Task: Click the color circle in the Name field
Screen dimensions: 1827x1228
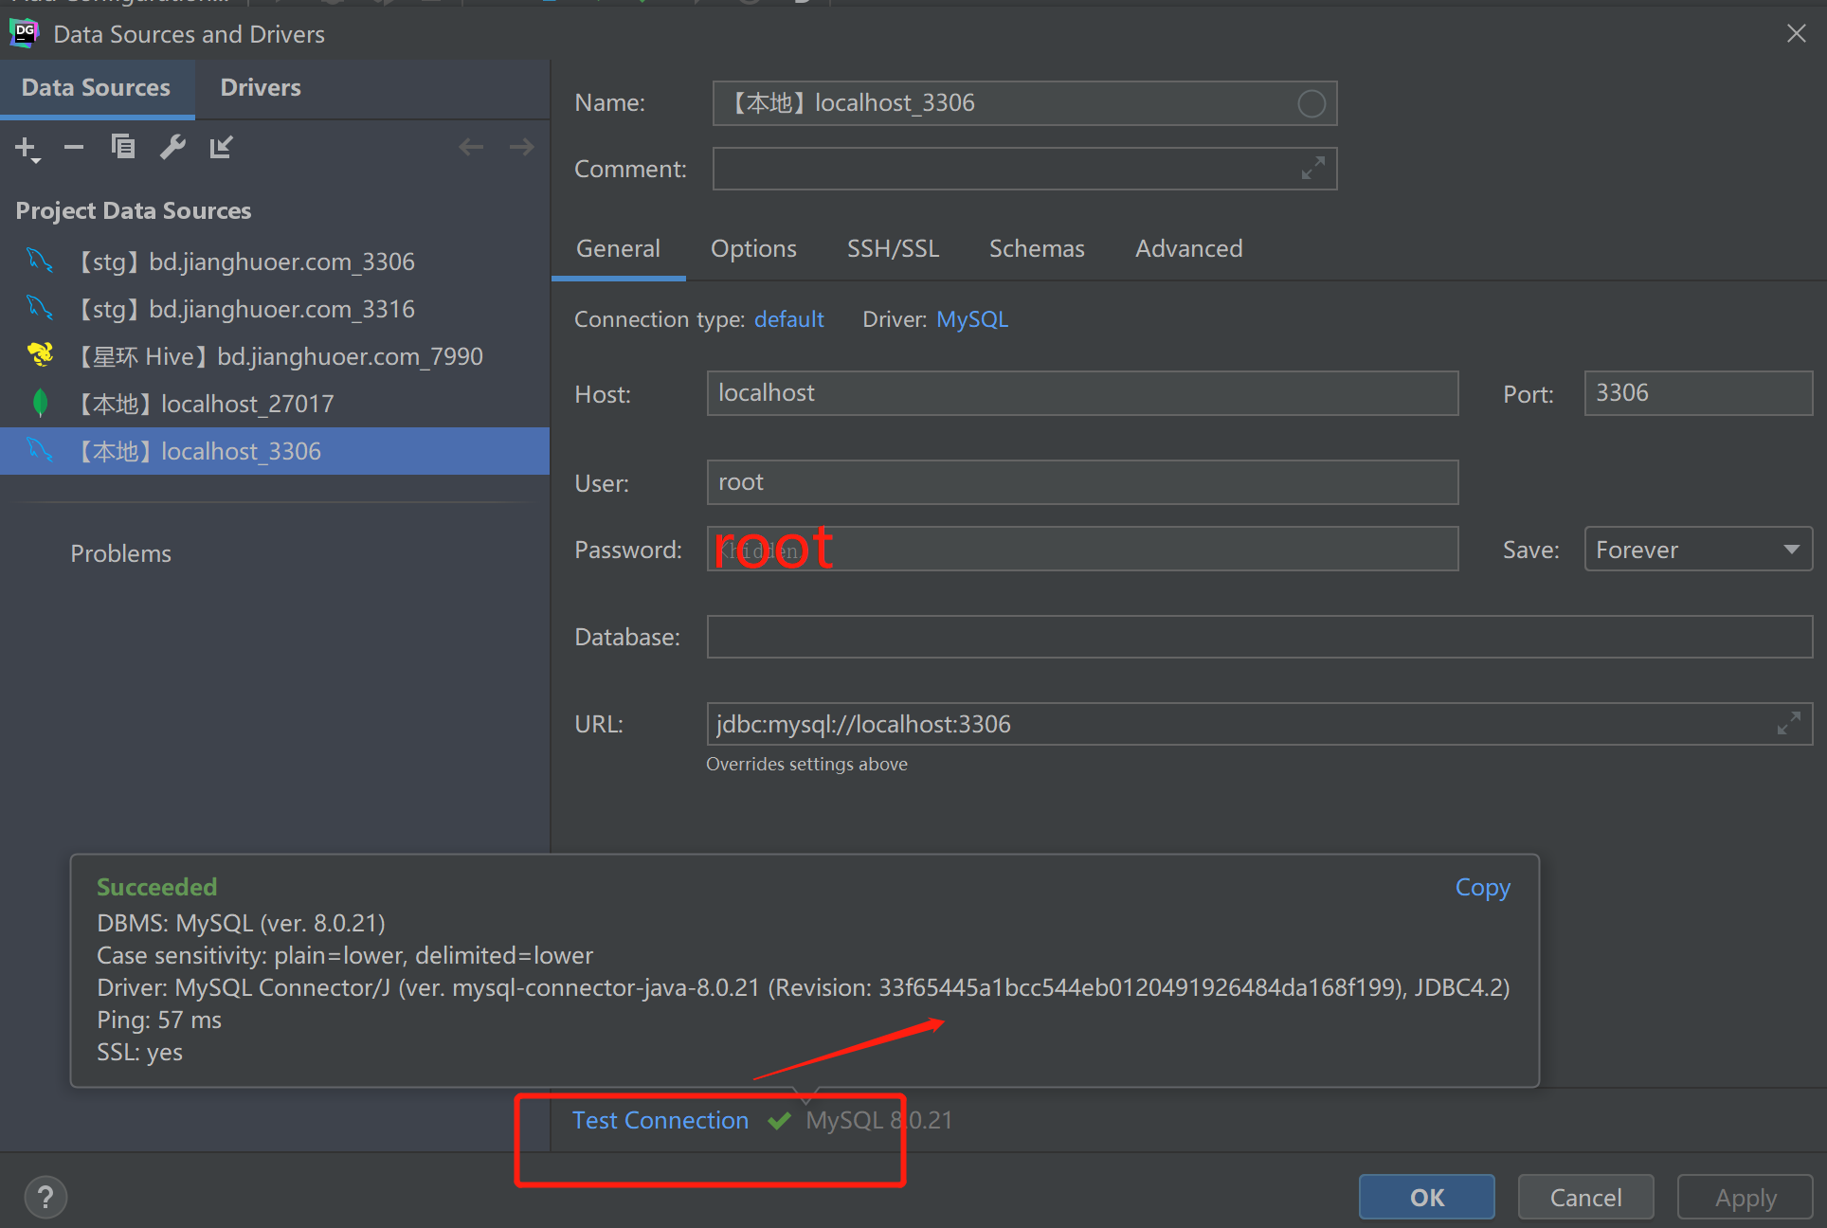Action: click(1311, 103)
